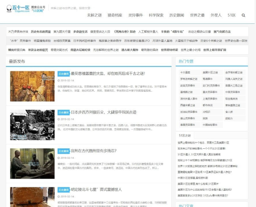Click the 历史趣闻 tag badge on the 宫刑 article

click(x=63, y=151)
